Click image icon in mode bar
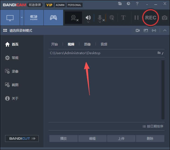170x150 pixels. pos(146,30)
